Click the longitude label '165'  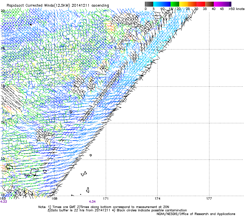[3, 199]
